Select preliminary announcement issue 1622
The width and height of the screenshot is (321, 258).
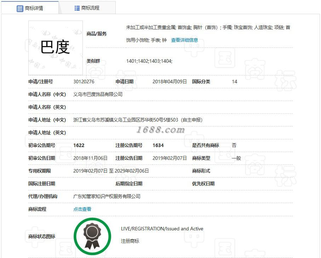(x=79, y=145)
